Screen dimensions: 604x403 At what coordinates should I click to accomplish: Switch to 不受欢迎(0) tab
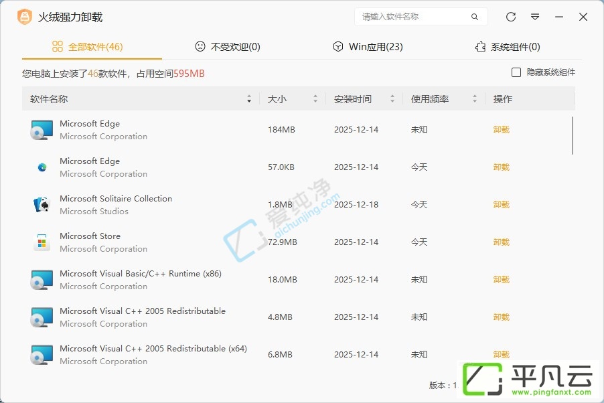(228, 47)
